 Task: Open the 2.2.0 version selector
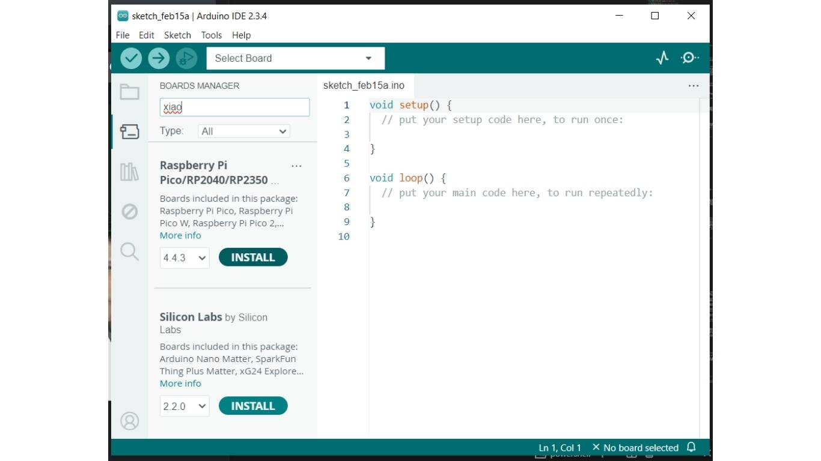(x=185, y=406)
